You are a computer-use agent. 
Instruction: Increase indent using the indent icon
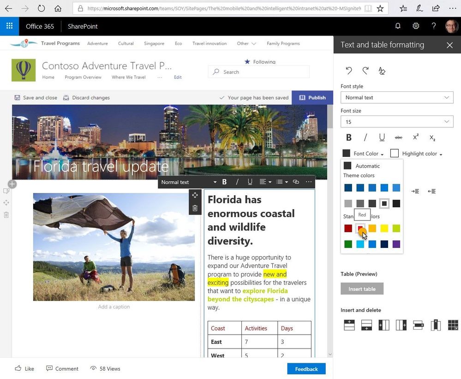click(415, 191)
